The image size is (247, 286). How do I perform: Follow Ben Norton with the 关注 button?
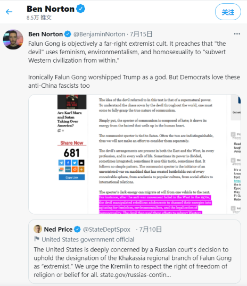point(228,12)
